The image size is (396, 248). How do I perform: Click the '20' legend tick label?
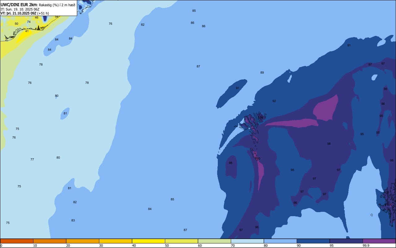[x=68, y=246]
